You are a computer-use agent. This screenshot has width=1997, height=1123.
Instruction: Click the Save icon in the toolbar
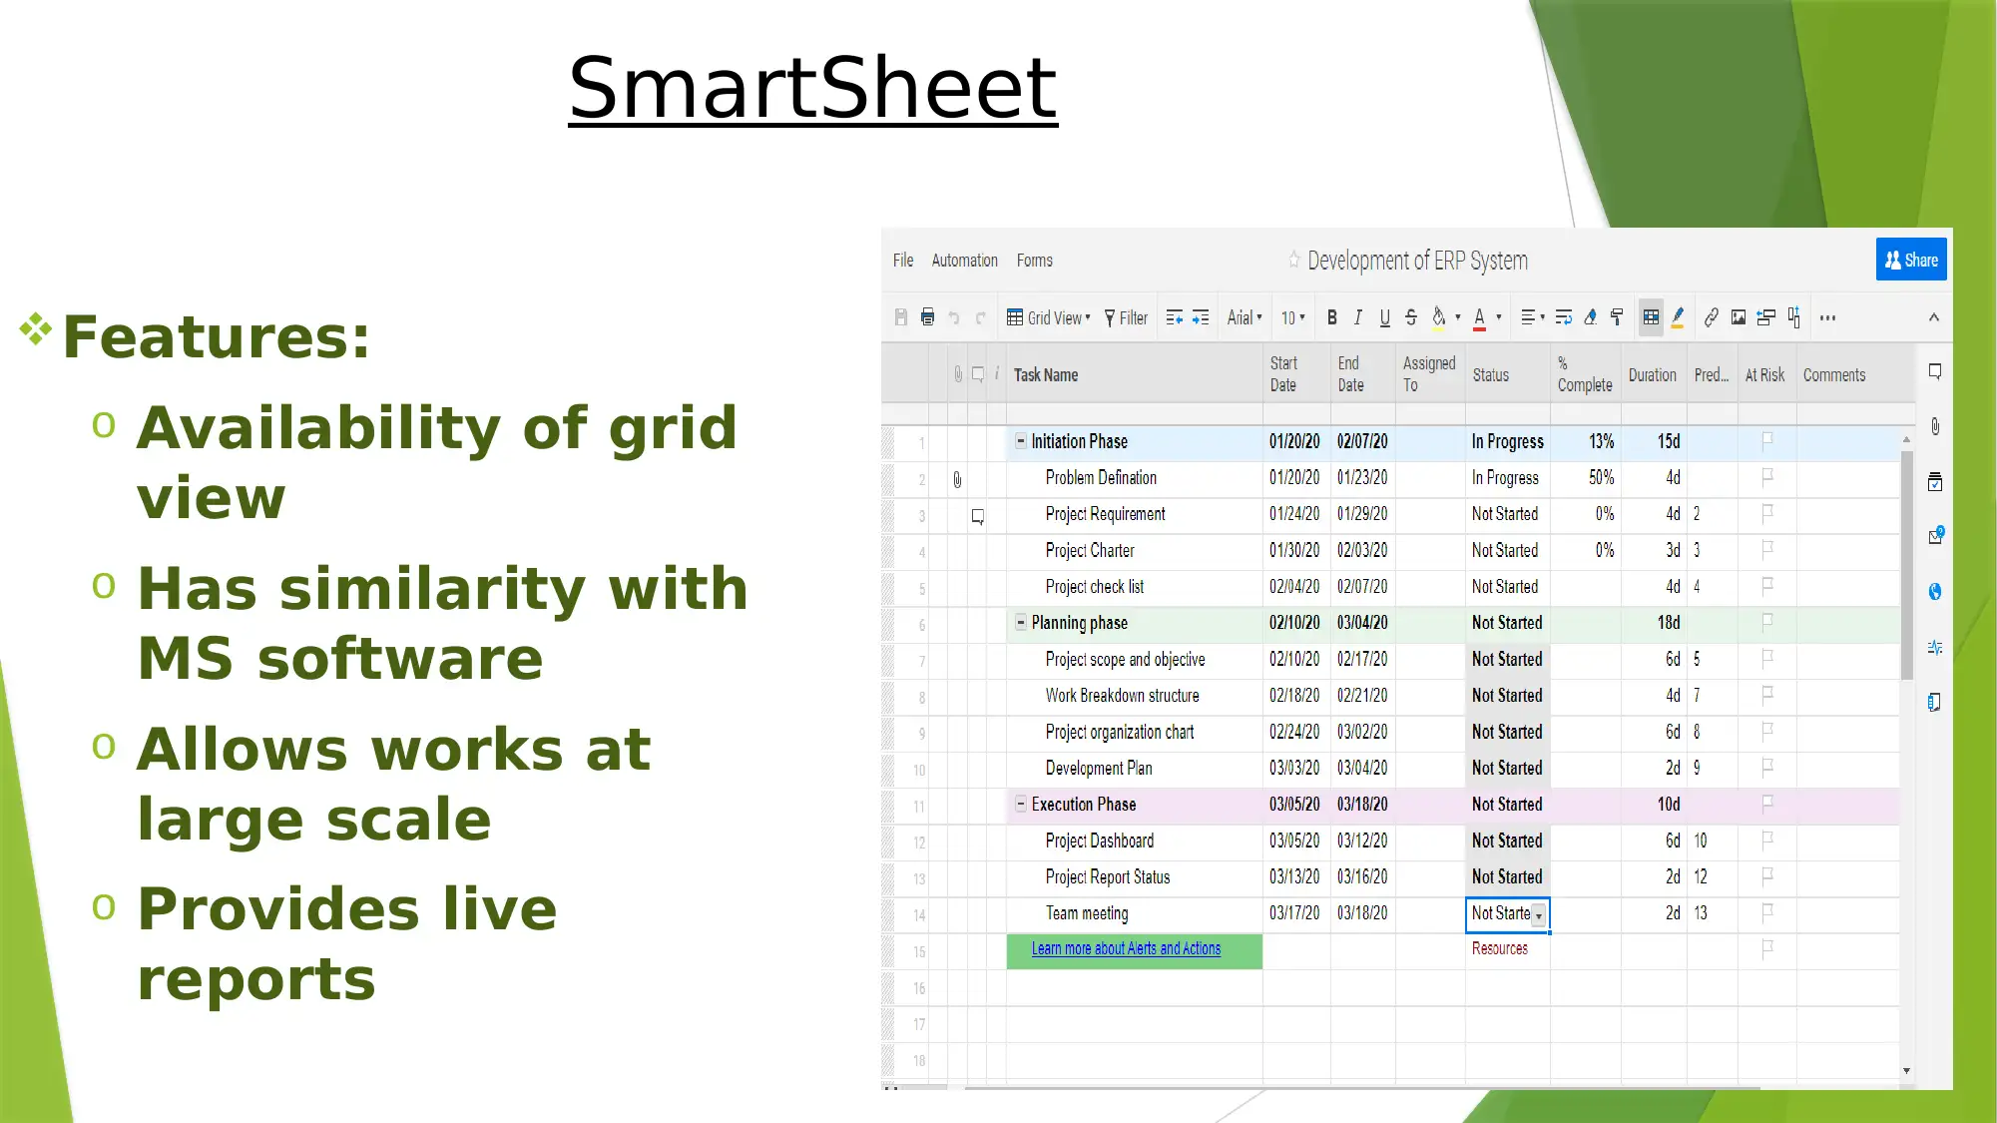[901, 317]
